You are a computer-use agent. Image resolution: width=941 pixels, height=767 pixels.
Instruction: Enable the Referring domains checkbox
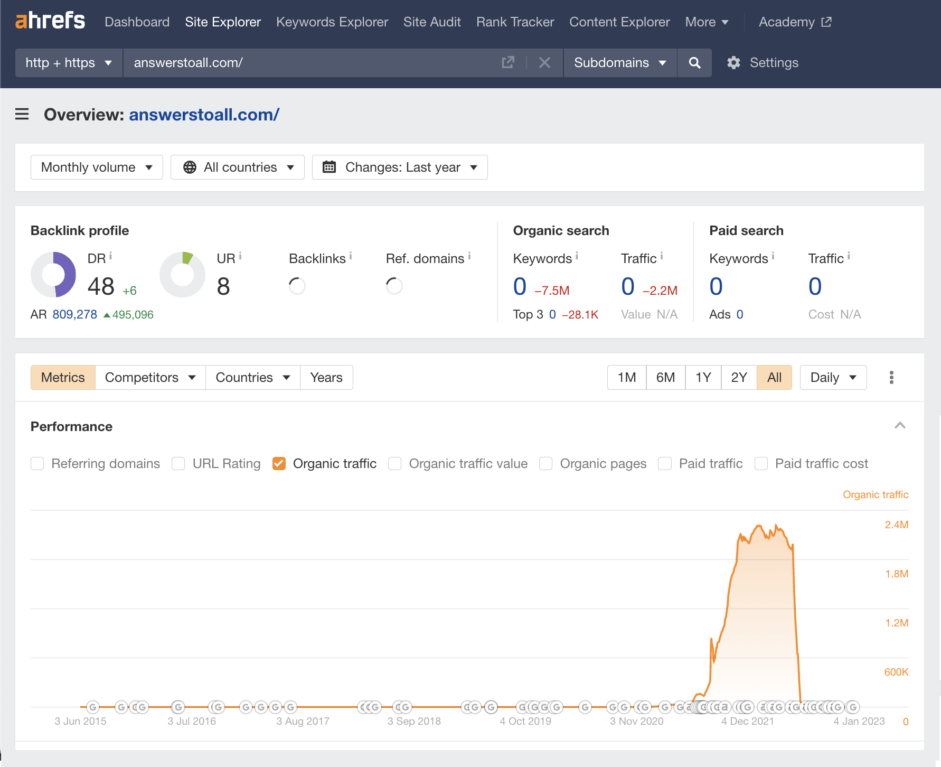(x=37, y=463)
